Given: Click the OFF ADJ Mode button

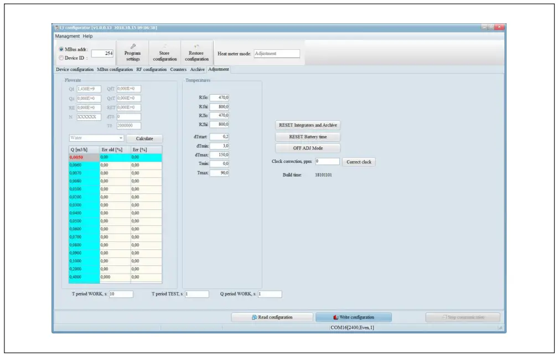Looking at the screenshot, I should pyautogui.click(x=307, y=148).
